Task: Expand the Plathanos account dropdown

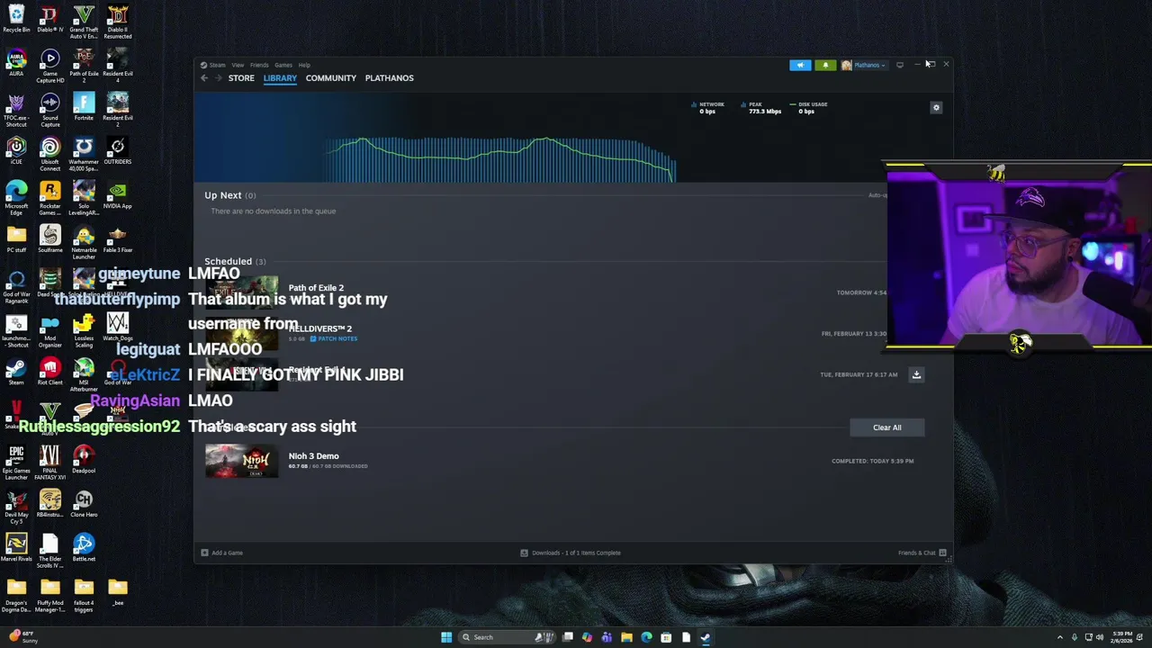Action: tap(864, 65)
